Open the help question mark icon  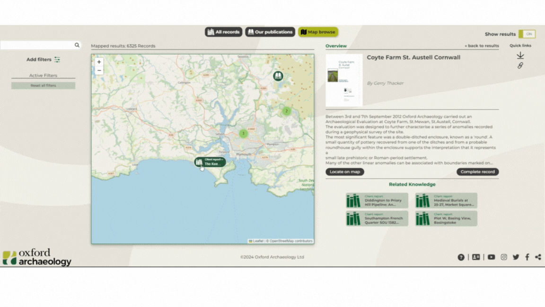coord(461,257)
